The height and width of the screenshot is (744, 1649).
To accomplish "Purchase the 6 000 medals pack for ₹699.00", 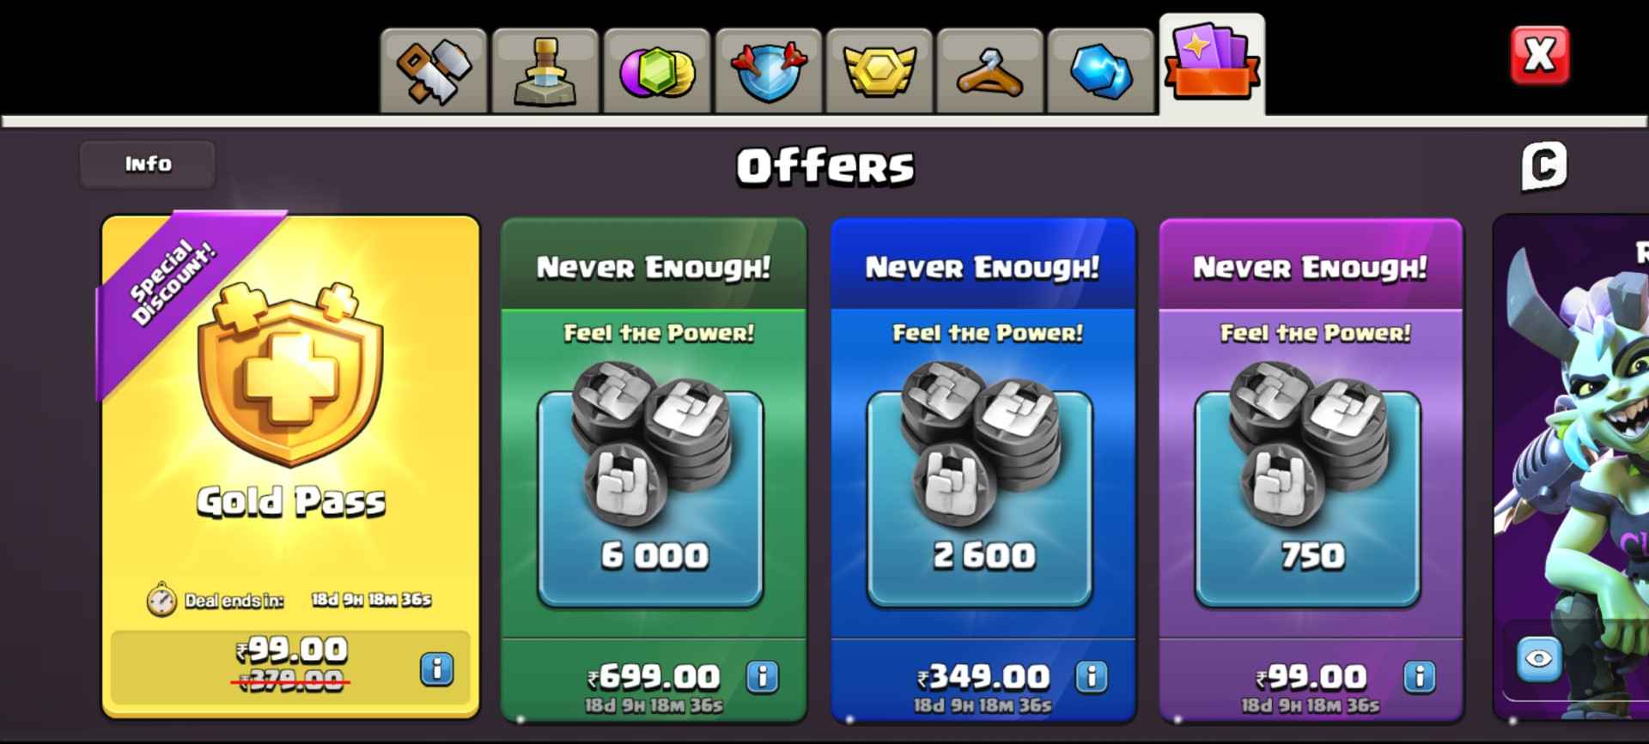I will [x=654, y=679].
